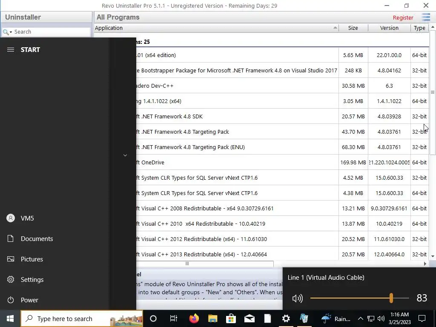The image size is (436, 327).
Task: Click the START label in Start menu
Action: click(x=30, y=50)
